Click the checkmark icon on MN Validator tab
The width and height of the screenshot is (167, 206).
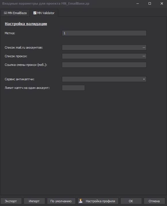(35, 13)
